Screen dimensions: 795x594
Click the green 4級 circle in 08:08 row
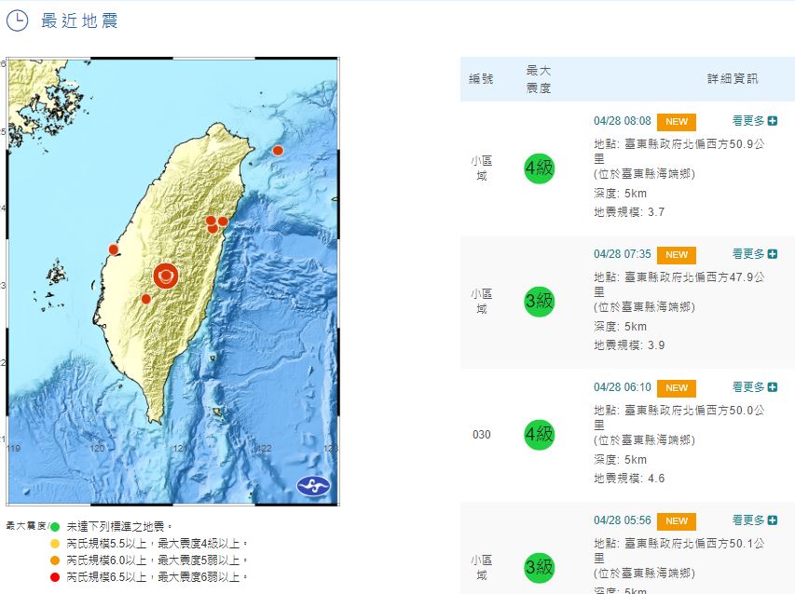539,168
